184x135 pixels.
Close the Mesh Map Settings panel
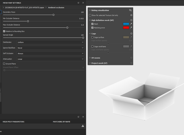(83, 3)
